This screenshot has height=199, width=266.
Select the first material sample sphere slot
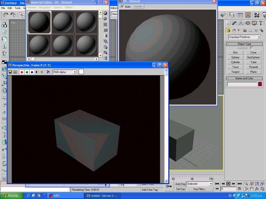(39, 22)
